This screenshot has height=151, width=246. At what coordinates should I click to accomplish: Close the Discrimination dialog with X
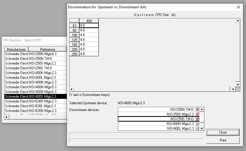point(239,7)
